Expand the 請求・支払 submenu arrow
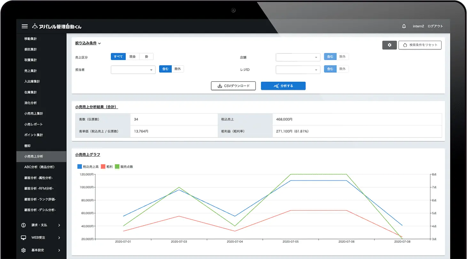 coord(59,225)
